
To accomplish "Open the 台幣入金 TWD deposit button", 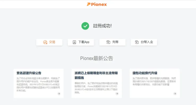I will (144, 42).
